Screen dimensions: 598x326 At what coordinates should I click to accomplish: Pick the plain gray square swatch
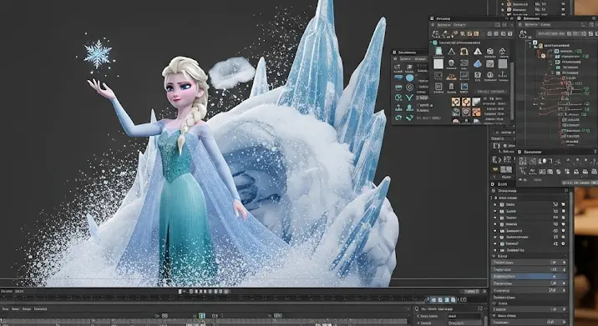tap(503, 63)
